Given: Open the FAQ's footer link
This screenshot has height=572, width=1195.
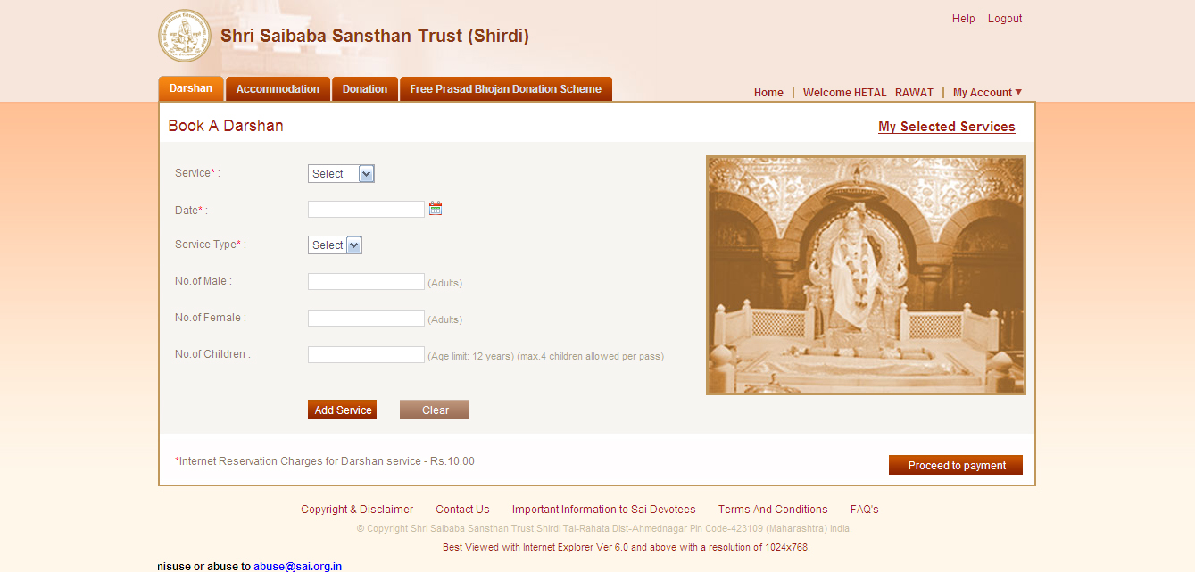Looking at the screenshot, I should coord(864,510).
